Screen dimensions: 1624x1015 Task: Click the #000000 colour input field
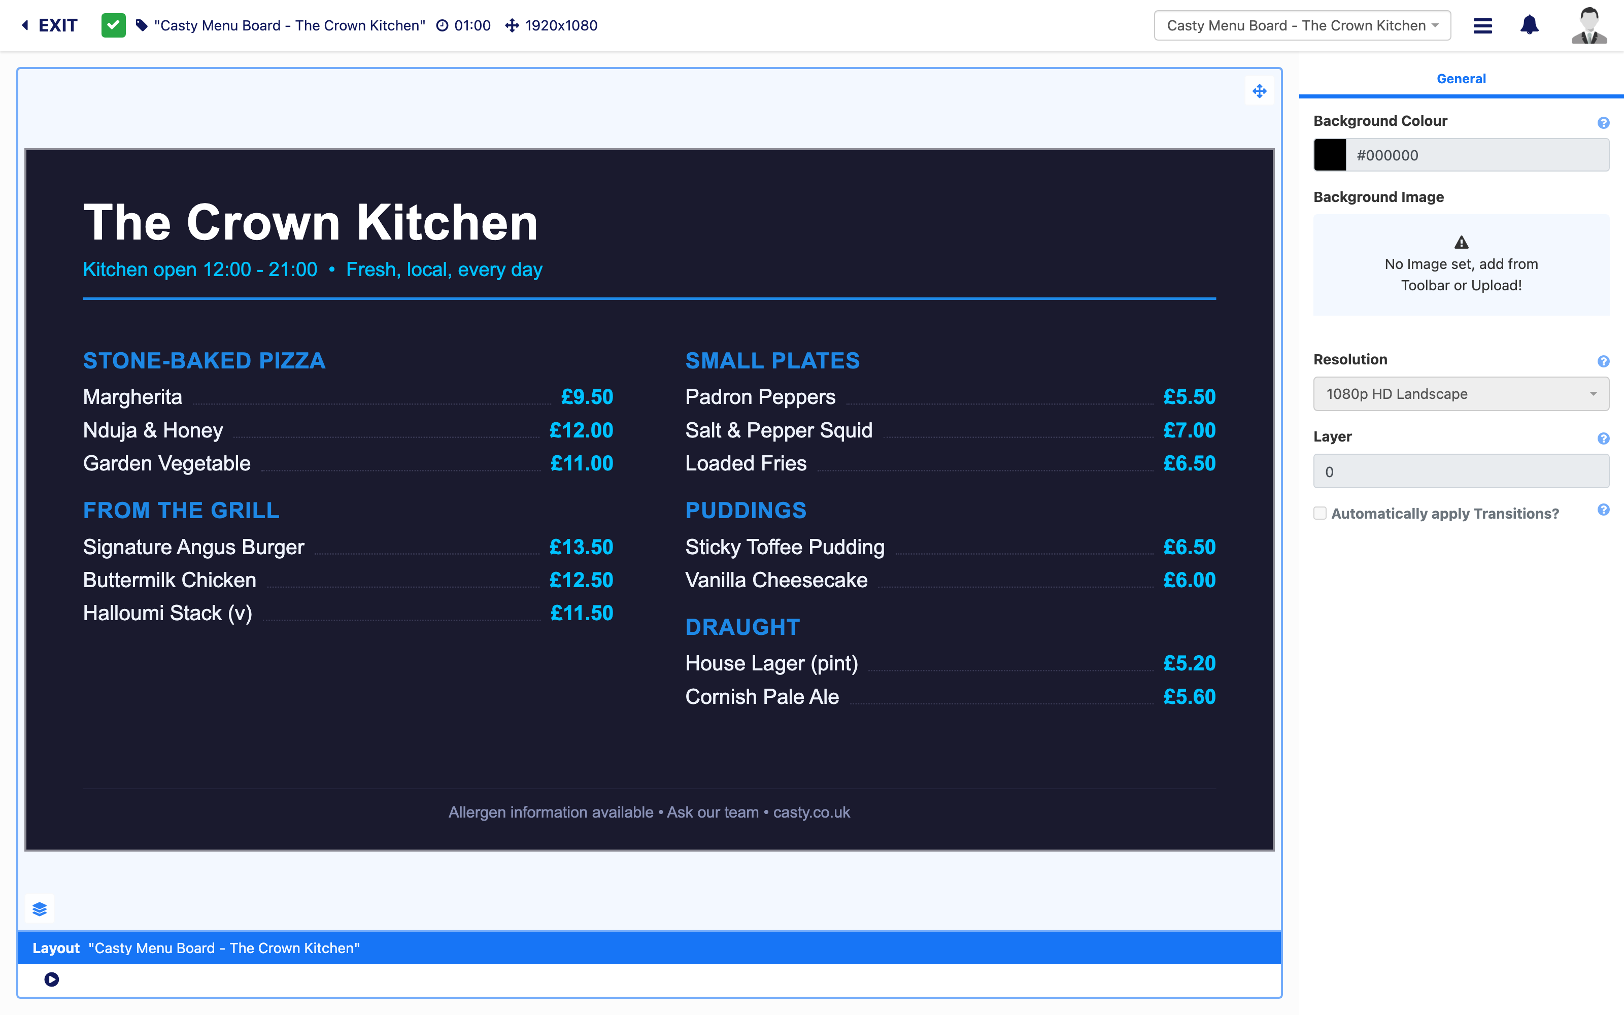coord(1477,155)
